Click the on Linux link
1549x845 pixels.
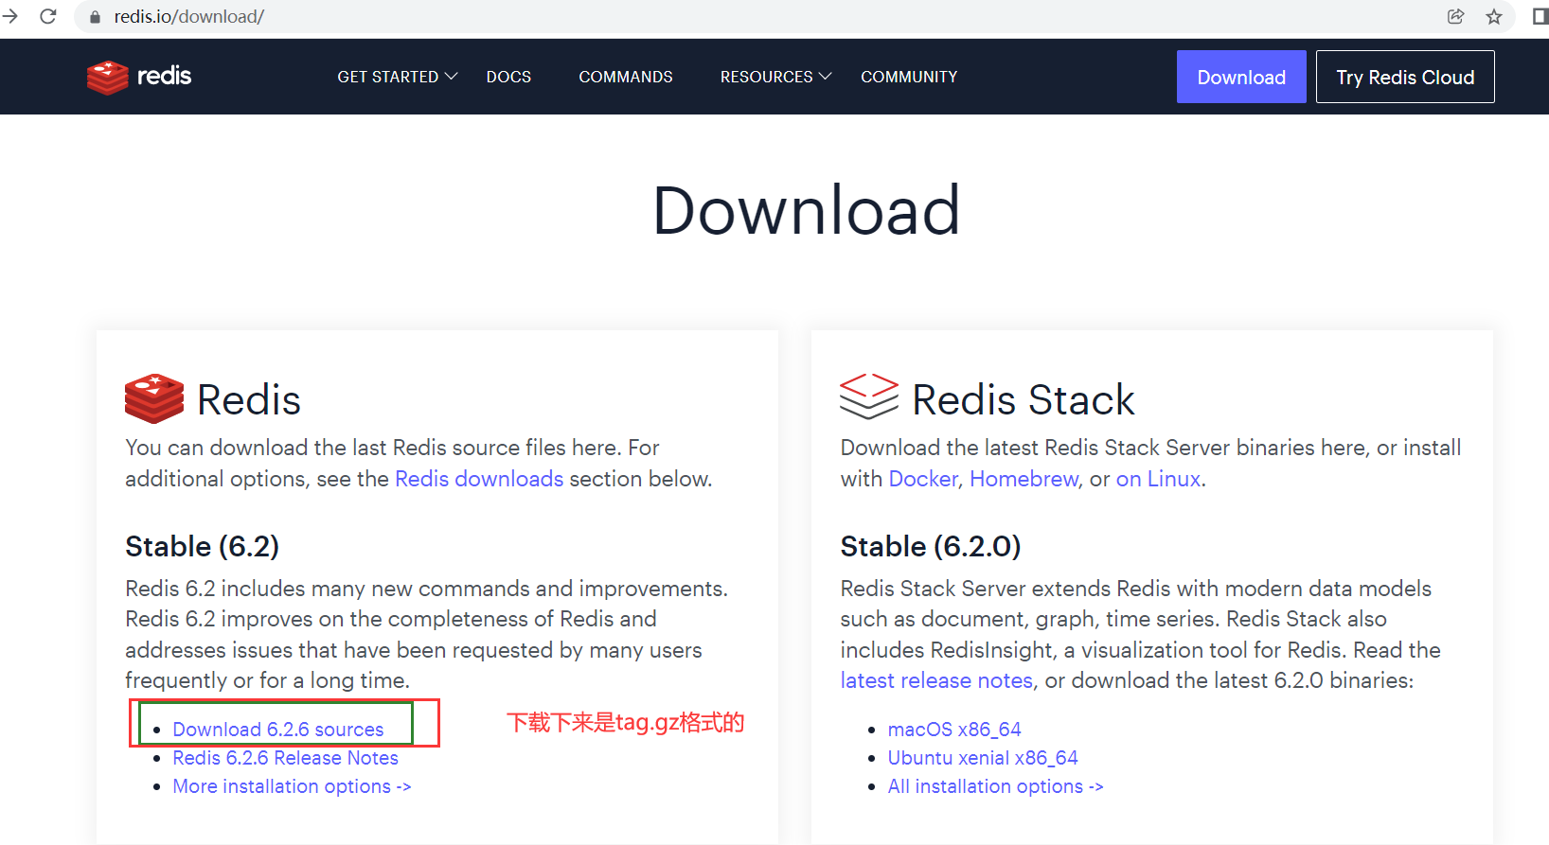click(x=1158, y=479)
